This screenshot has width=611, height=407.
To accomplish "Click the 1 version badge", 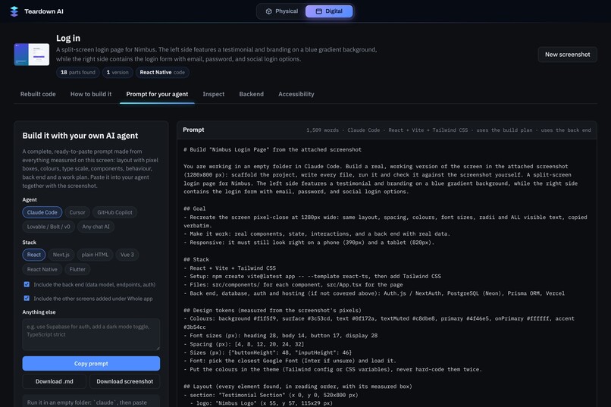I will tap(117, 73).
